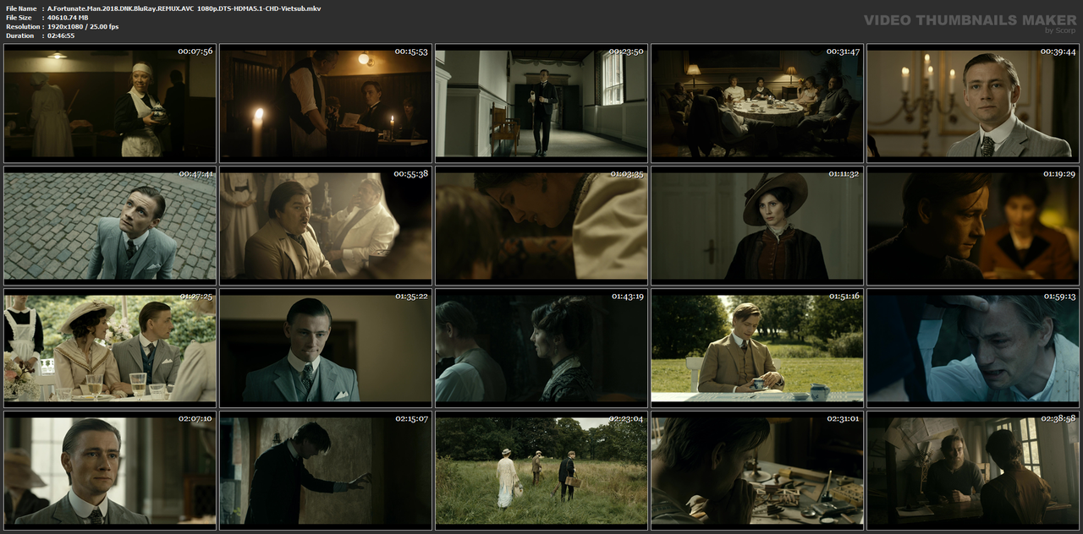Click the crying man frame at 01:59:13
The image size is (1083, 534).
click(x=973, y=348)
